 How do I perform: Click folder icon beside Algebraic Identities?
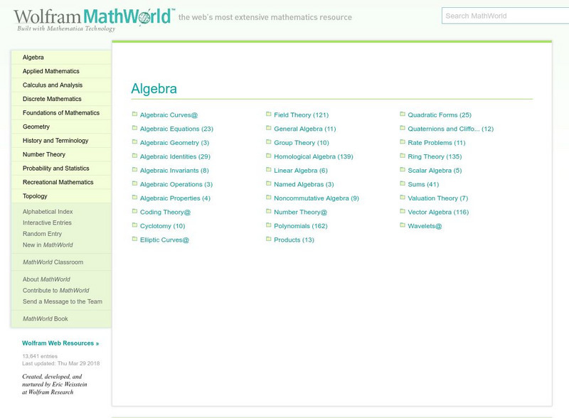134,156
